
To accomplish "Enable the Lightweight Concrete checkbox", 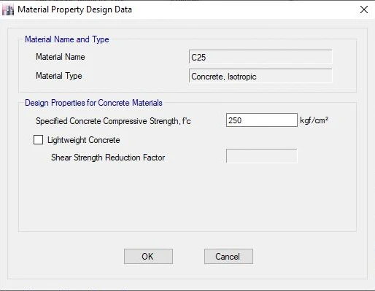I will tap(38, 140).
